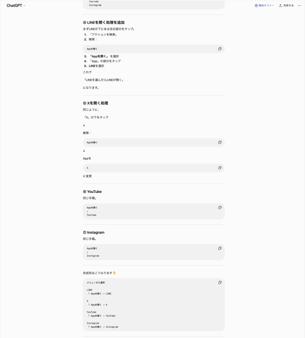Click the 「LINEを選んだらLINEが開く」 text
305x338 pixels.
click(104, 80)
